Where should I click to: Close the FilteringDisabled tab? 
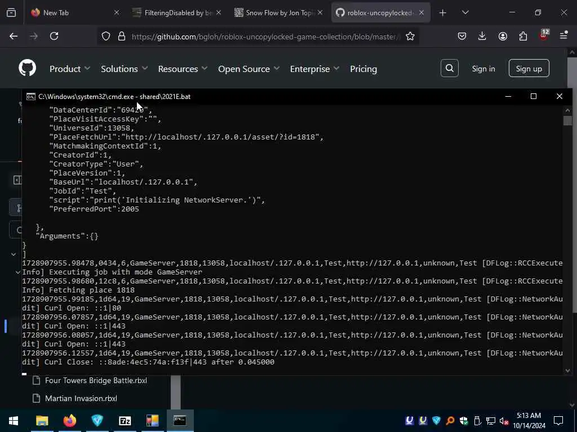[219, 12]
